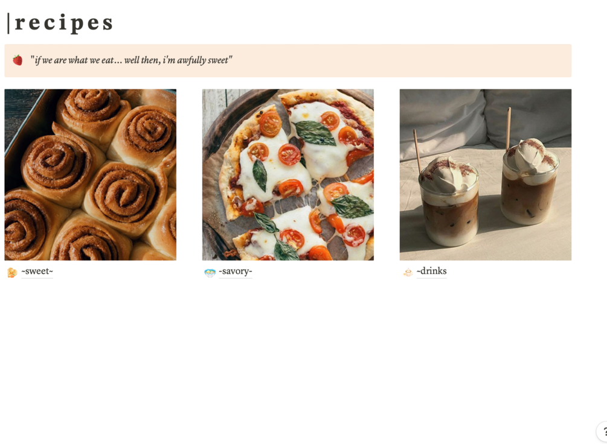Click the quote text in the callout
607x444 pixels.
coord(131,60)
